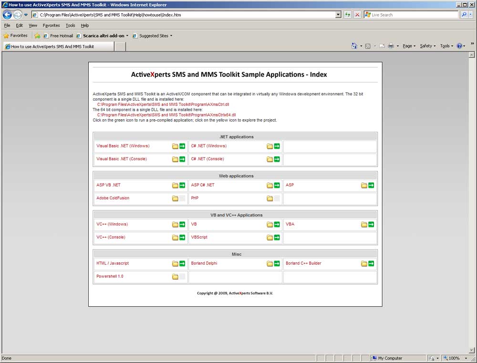
Task: Click the Home toolbar icon
Action: (x=354, y=46)
